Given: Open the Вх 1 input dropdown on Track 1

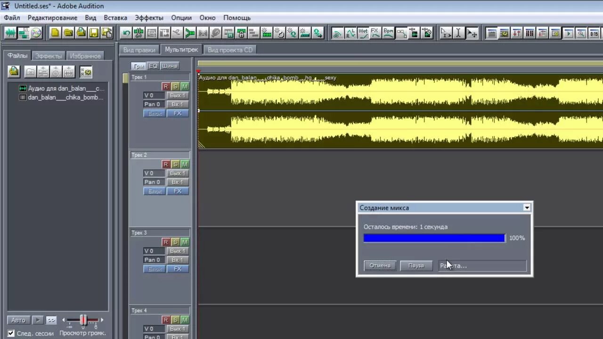Looking at the screenshot, I should [x=178, y=104].
